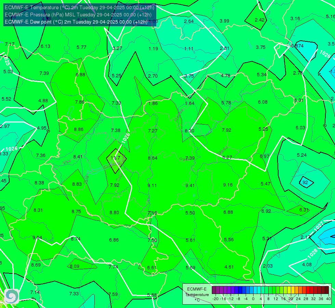Click the 7.50 dew point value
Screen dimensions: 335x308
point(152,240)
